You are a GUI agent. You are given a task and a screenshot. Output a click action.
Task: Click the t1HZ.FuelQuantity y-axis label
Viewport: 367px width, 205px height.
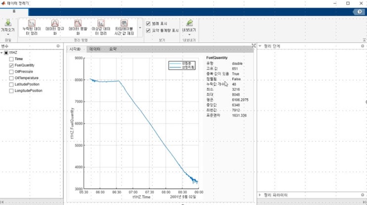click(72, 123)
